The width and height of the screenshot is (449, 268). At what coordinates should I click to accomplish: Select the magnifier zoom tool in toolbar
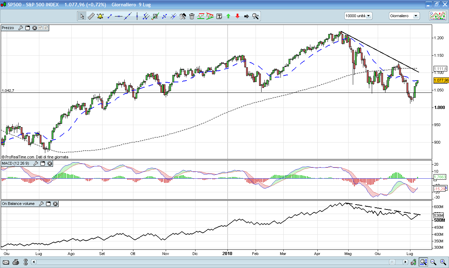click(x=255, y=16)
